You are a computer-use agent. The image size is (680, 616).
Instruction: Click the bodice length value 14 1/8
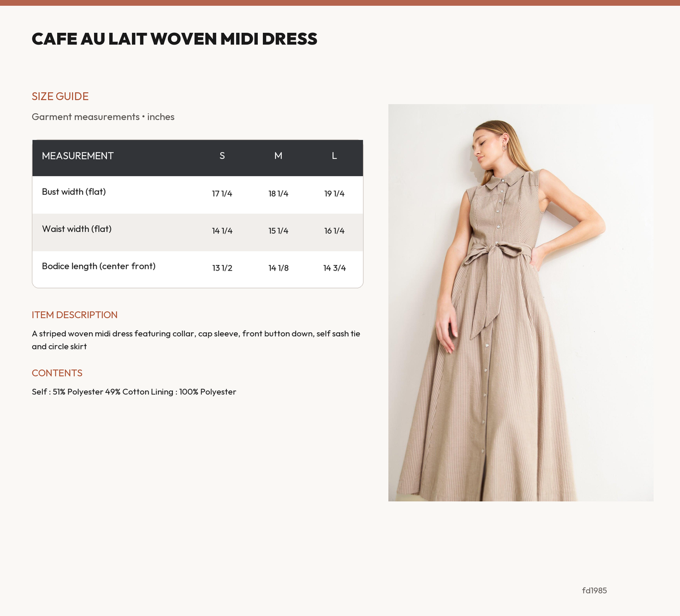point(278,268)
